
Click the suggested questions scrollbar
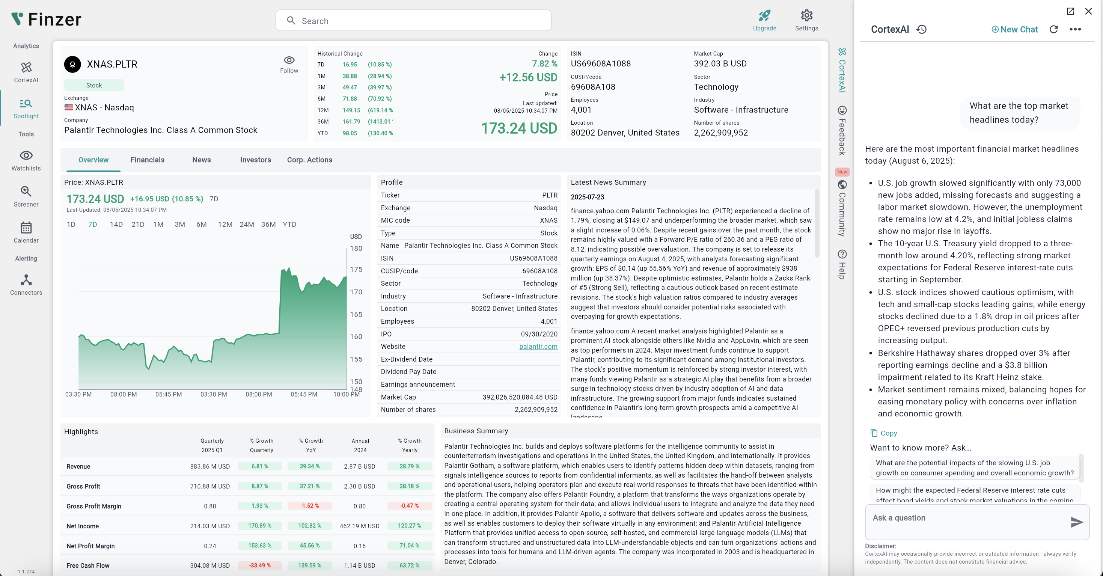pyautogui.click(x=1082, y=467)
